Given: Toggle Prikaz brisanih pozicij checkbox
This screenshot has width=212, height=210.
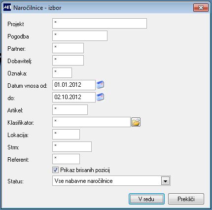Looking at the screenshot, I should tap(55, 170).
